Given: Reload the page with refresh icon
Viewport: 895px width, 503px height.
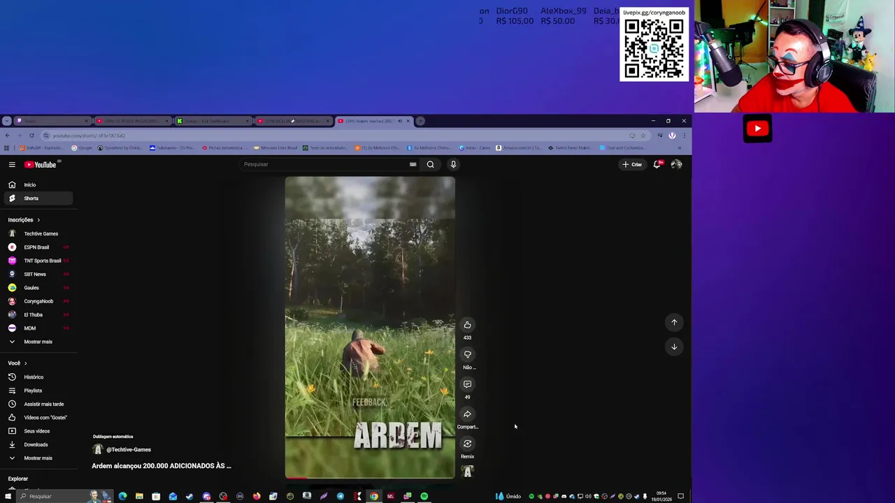Looking at the screenshot, I should pos(31,136).
